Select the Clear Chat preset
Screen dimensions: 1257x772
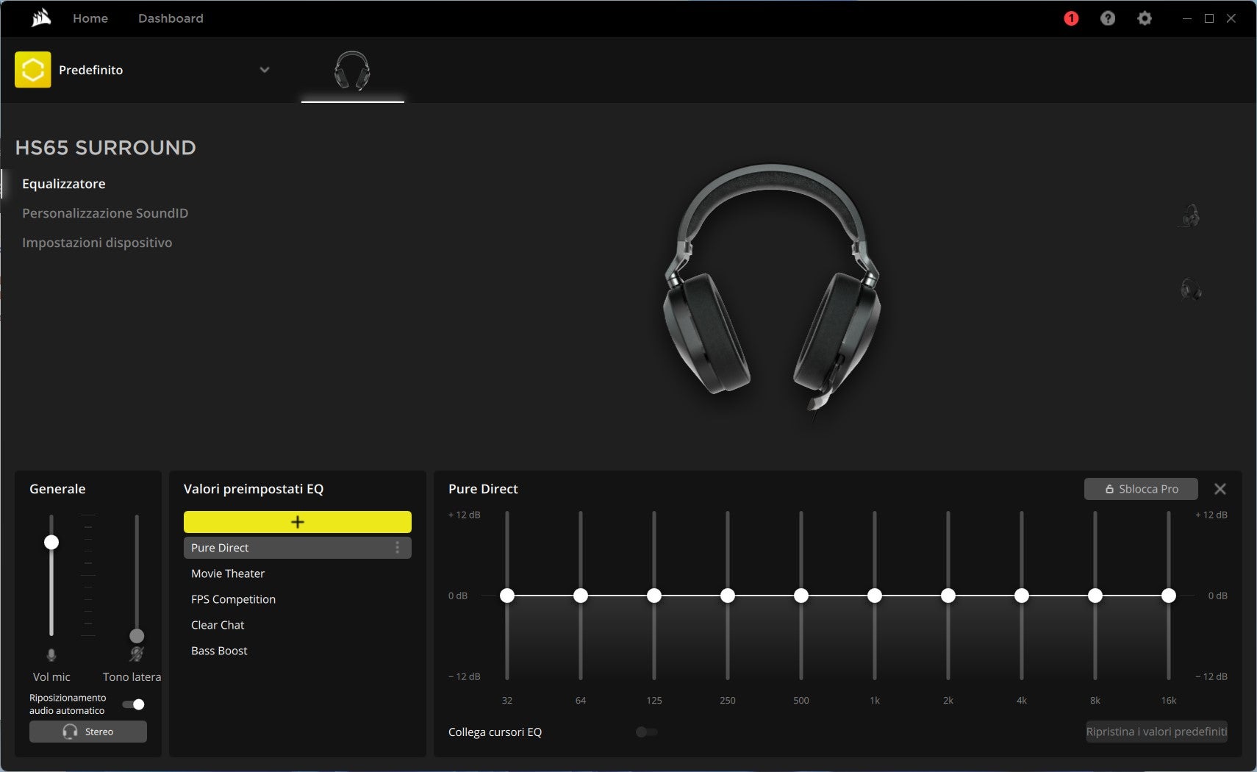coord(298,625)
